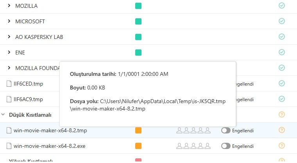
Task: Toggle the block switch for win-movie-maker-x64-8.2.exe
Action: pyautogui.click(x=225, y=146)
